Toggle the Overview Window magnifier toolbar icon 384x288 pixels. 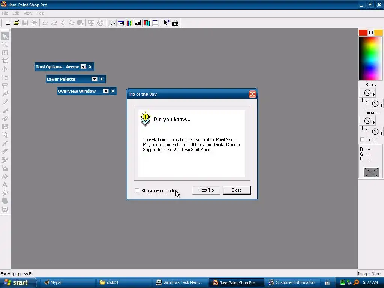point(112,23)
